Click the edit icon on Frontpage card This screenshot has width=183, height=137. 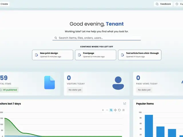click(79, 55)
